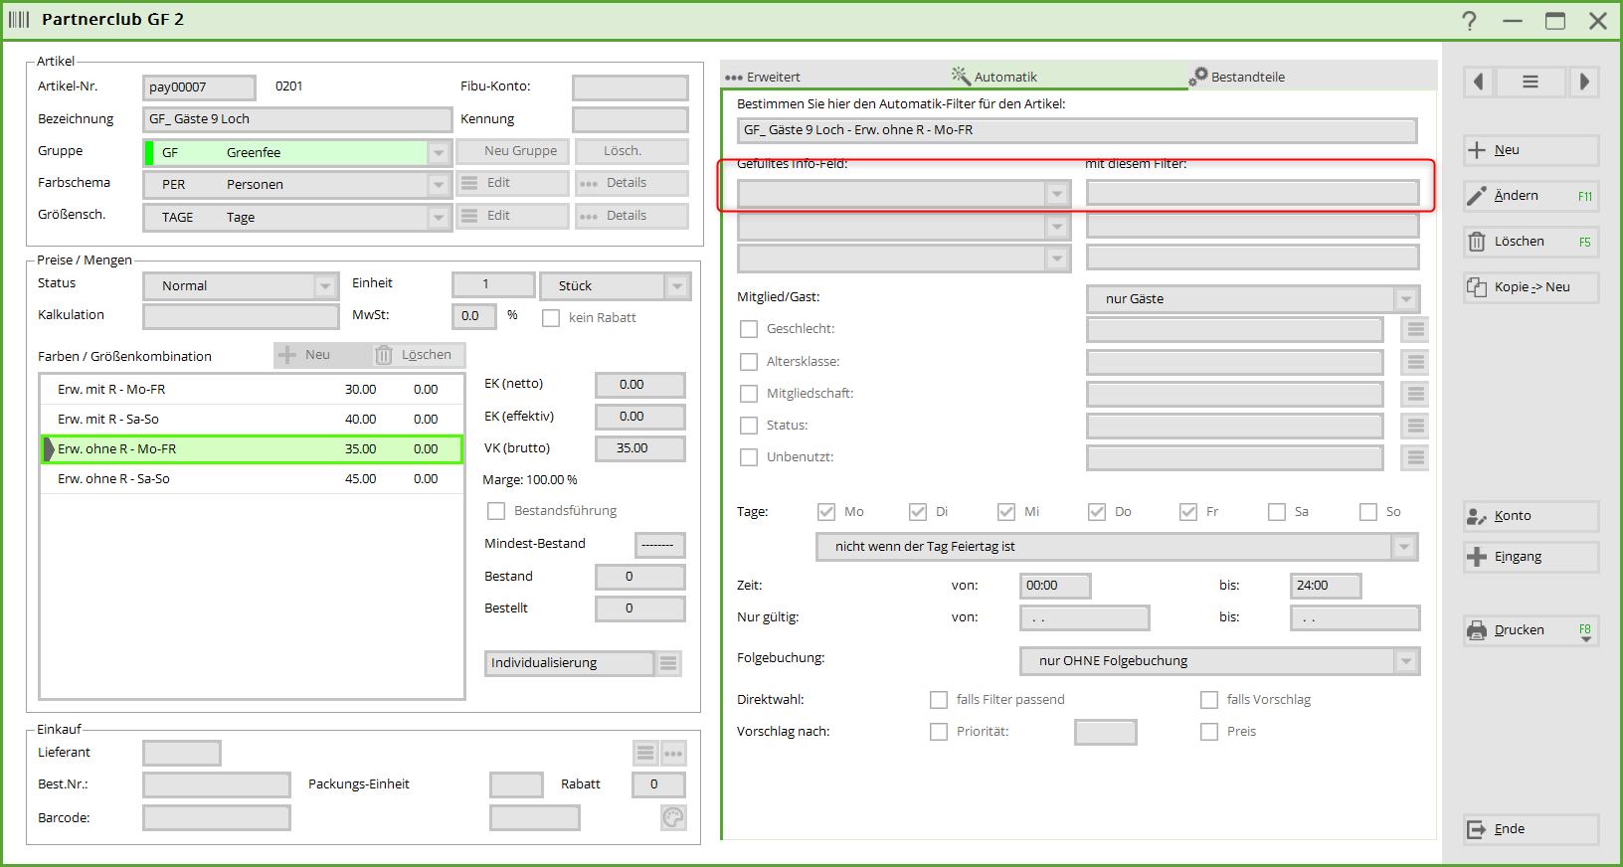Viewport: 1623px width, 867px height.
Task: Toggle the Bestandsführung checkbox
Action: pos(496,511)
